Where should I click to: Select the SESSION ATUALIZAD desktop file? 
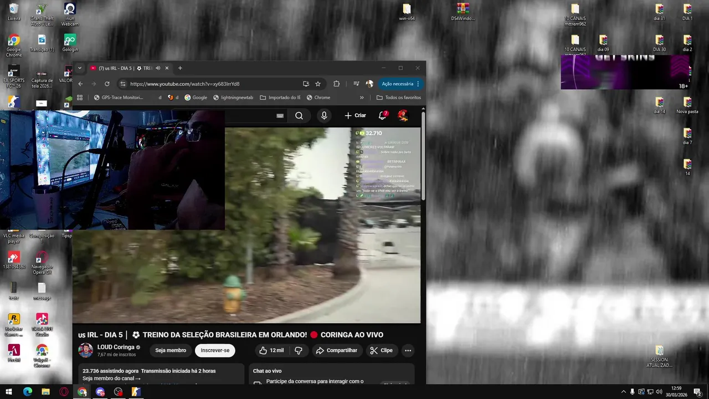coord(659,357)
